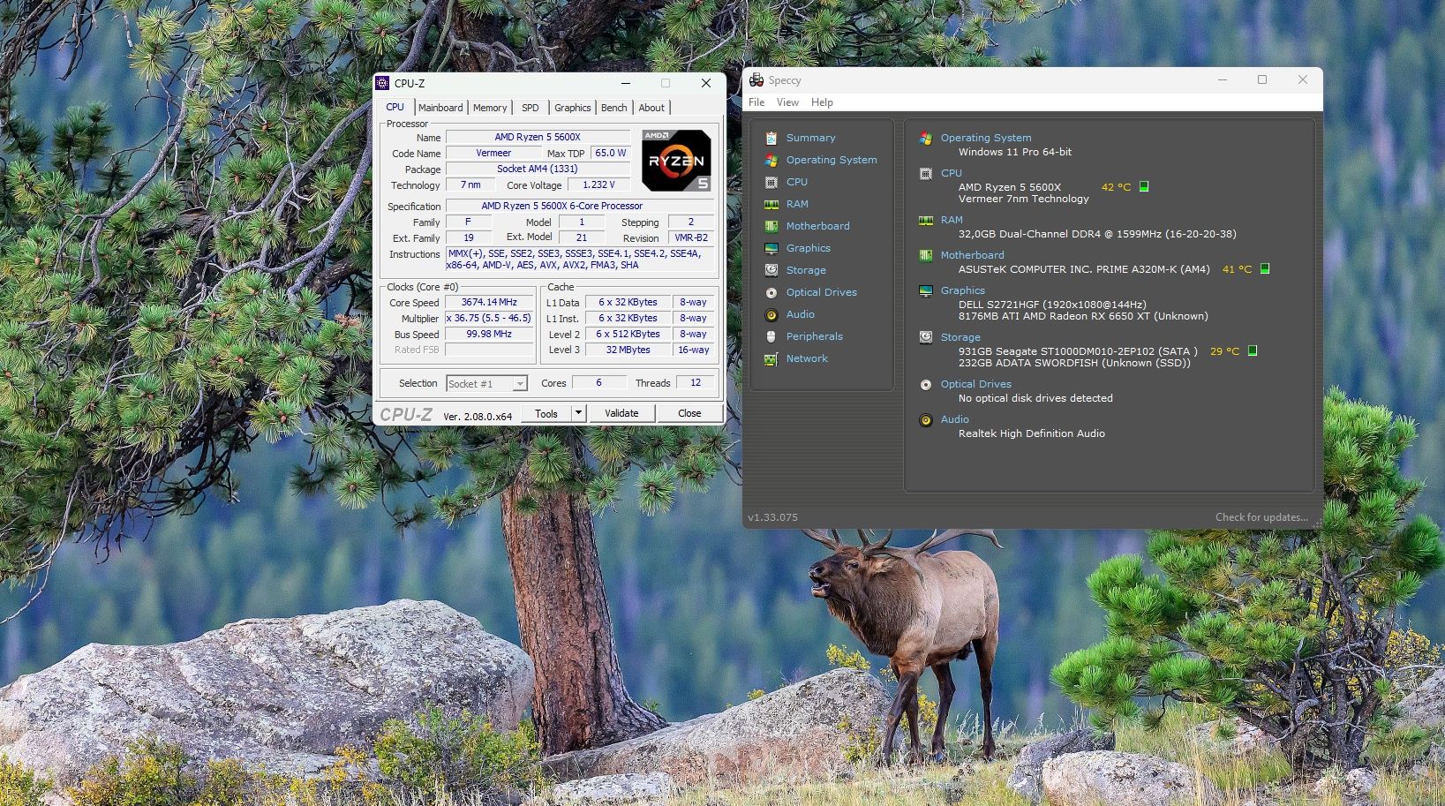The width and height of the screenshot is (1445, 806).
Task: Click the Realtek High Definition Audio text
Action: pos(1032,433)
